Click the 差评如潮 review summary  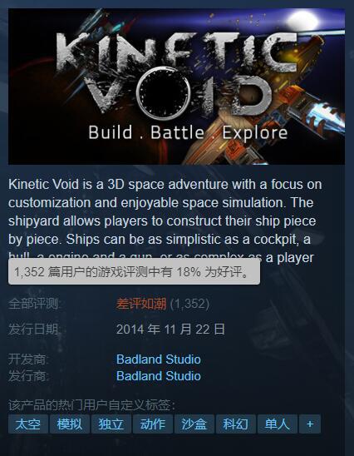141,304
